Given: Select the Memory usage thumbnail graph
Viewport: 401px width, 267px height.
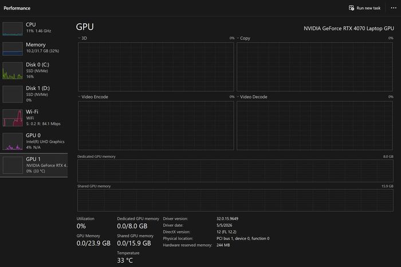Looking at the screenshot, I should tap(13, 49).
